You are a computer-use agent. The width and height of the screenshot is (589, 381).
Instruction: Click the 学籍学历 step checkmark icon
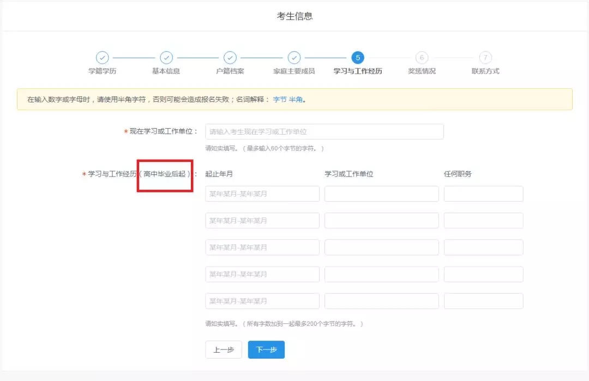click(102, 58)
